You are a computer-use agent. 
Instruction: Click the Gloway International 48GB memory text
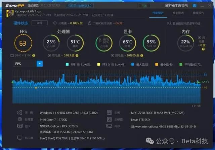(163, 127)
